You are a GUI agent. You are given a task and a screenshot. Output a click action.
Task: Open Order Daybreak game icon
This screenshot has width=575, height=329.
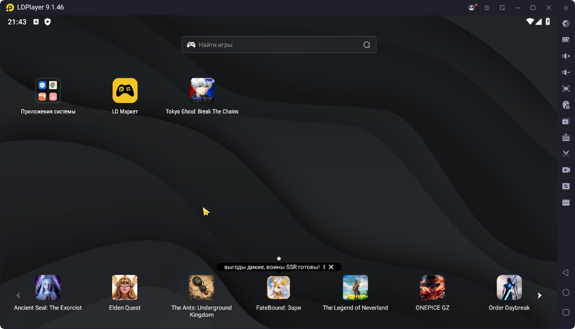click(x=509, y=287)
